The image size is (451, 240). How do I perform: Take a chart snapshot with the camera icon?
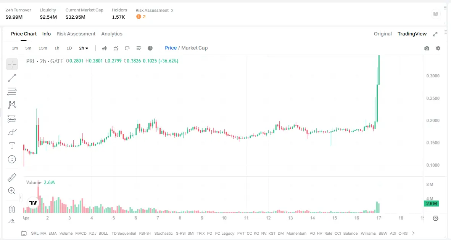pos(427,48)
